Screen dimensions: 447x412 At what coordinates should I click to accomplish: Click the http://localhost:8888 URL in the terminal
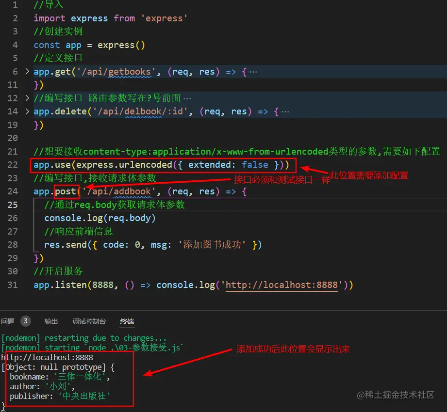(48, 357)
